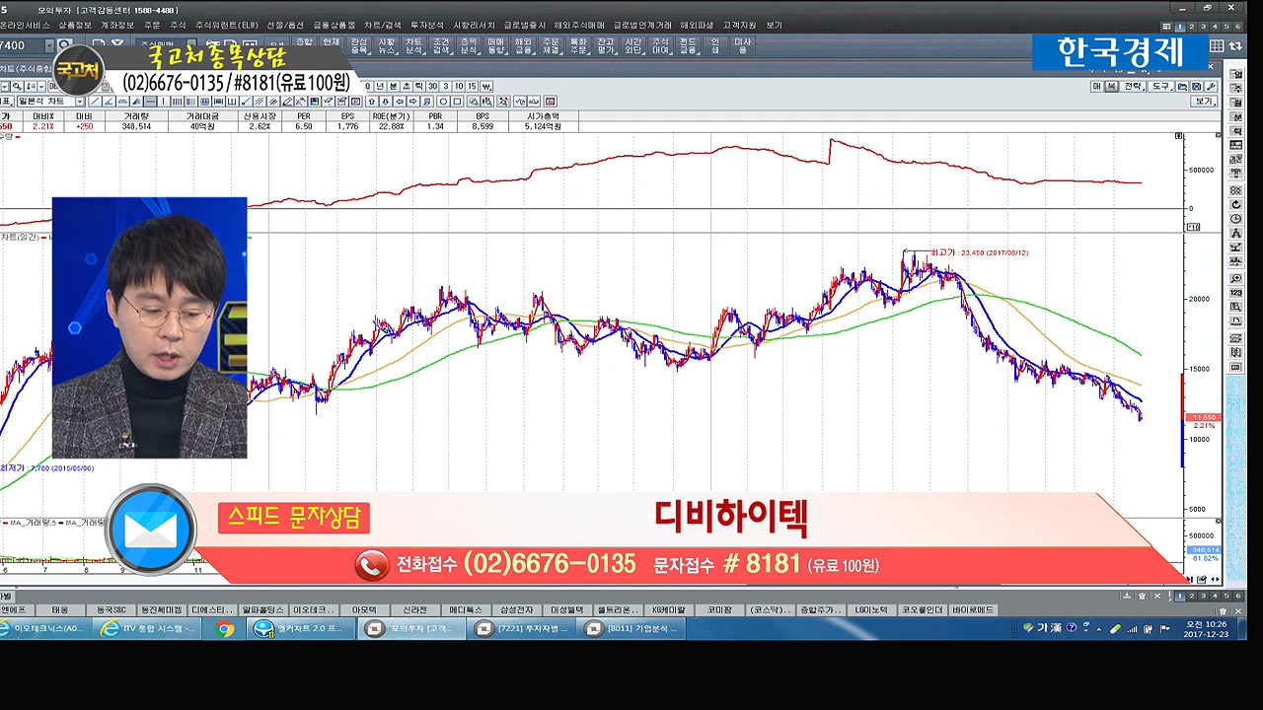Select the rectangle drawing tool in chart toolbar
The height and width of the screenshot is (710, 1263).
click(x=458, y=102)
